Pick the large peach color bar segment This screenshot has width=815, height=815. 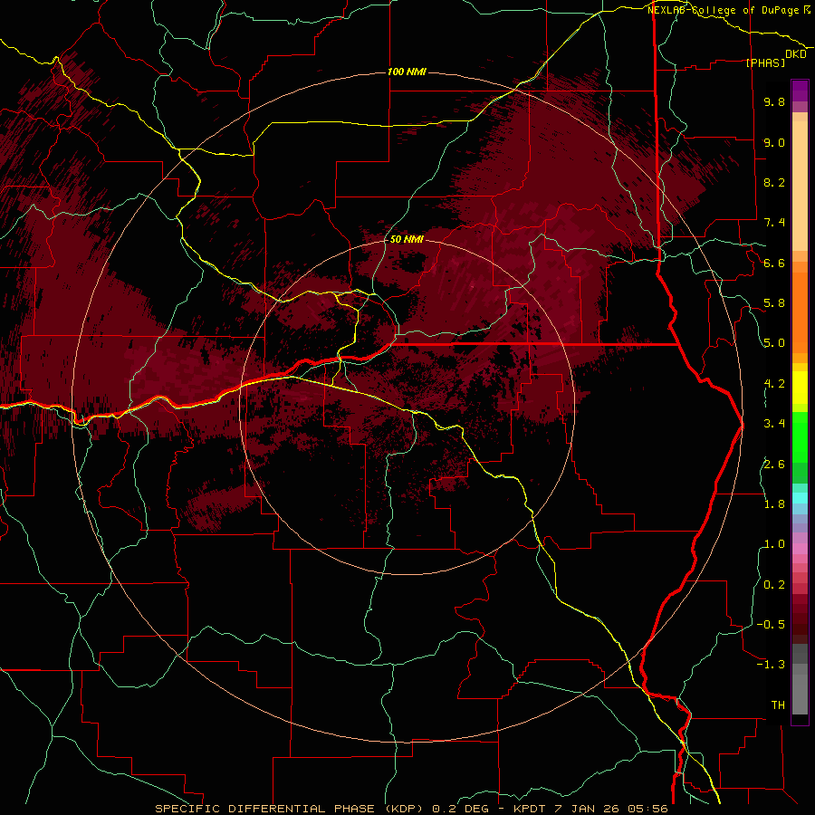click(800, 186)
